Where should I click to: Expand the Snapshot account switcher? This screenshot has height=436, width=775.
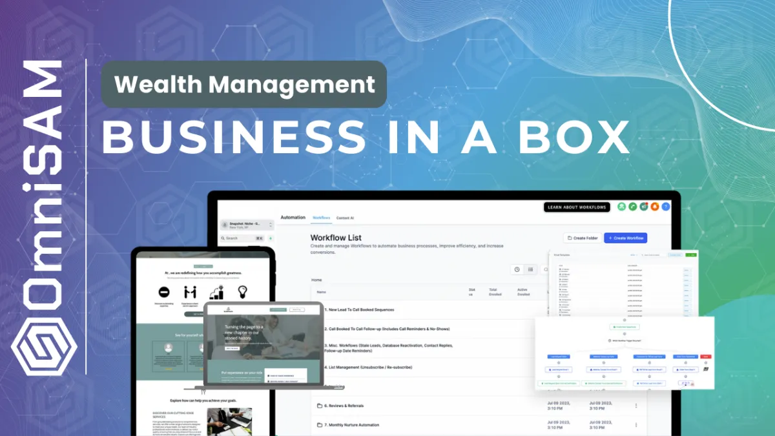coord(246,225)
